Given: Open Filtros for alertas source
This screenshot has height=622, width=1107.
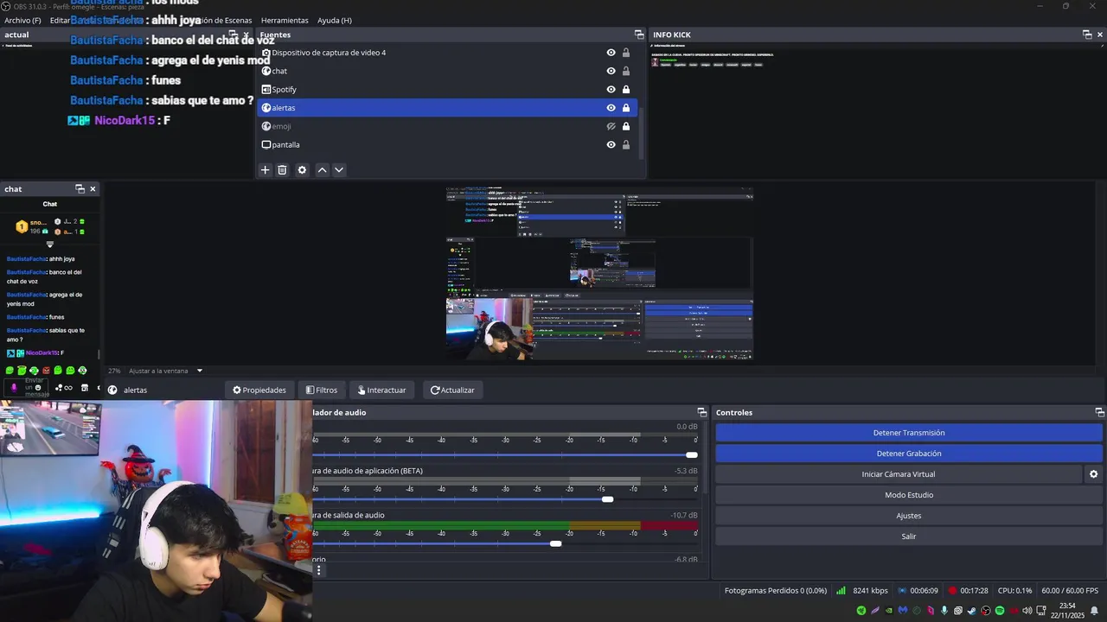Looking at the screenshot, I should point(322,390).
